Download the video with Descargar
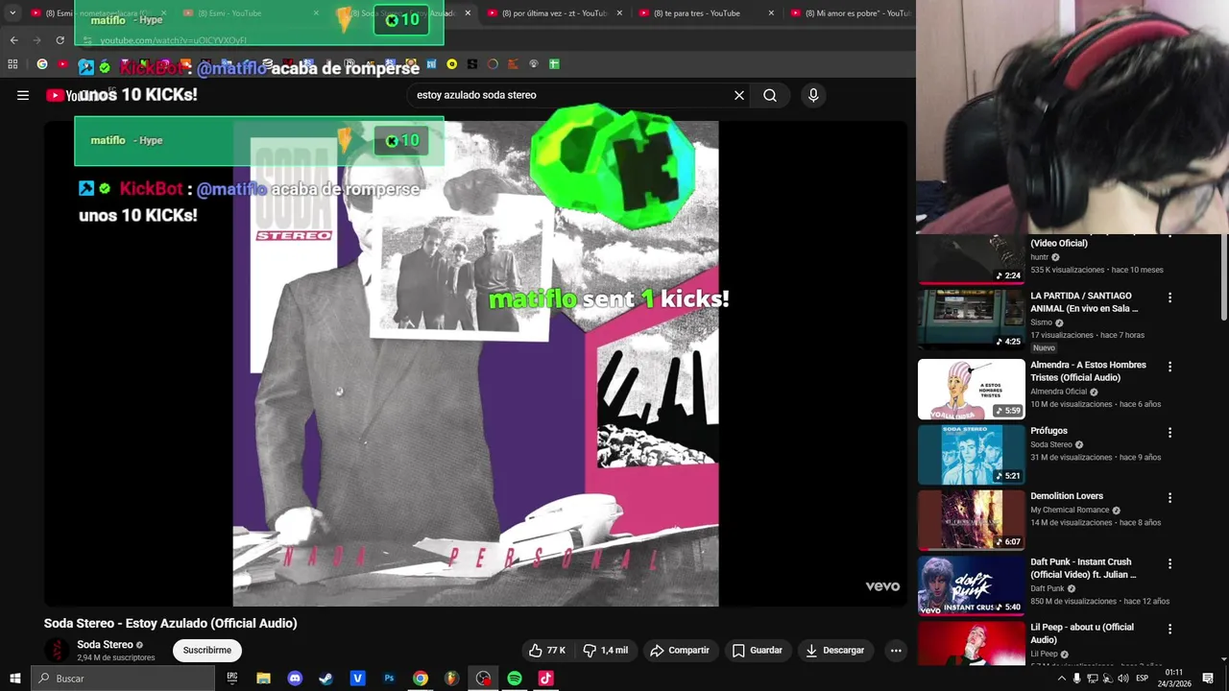 click(x=834, y=651)
